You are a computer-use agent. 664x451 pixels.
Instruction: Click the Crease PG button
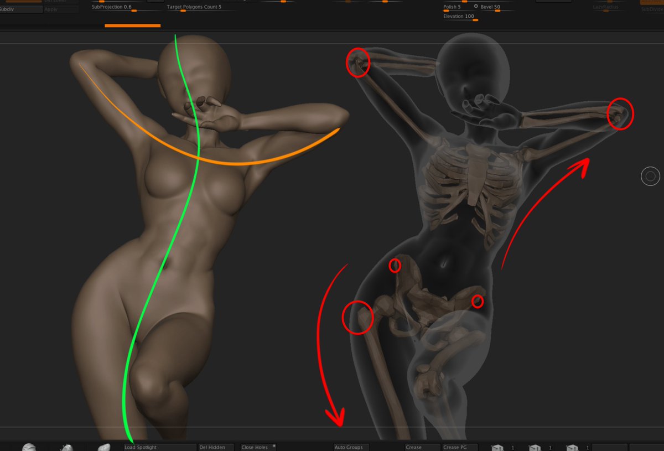click(460, 447)
